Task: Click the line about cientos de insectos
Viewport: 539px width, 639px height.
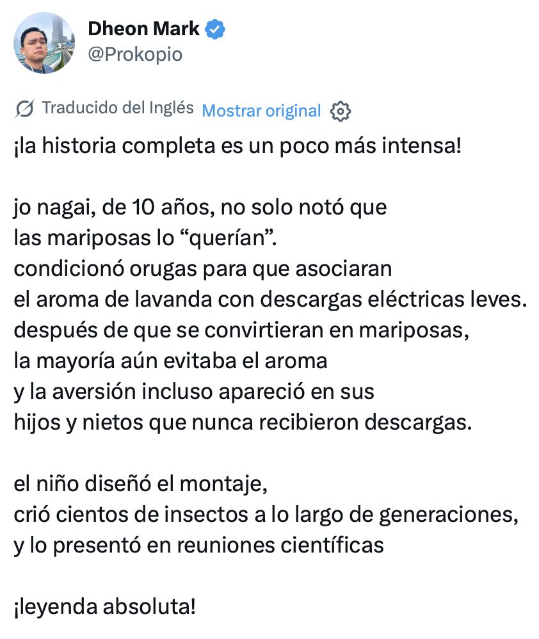Action: pos(266,515)
